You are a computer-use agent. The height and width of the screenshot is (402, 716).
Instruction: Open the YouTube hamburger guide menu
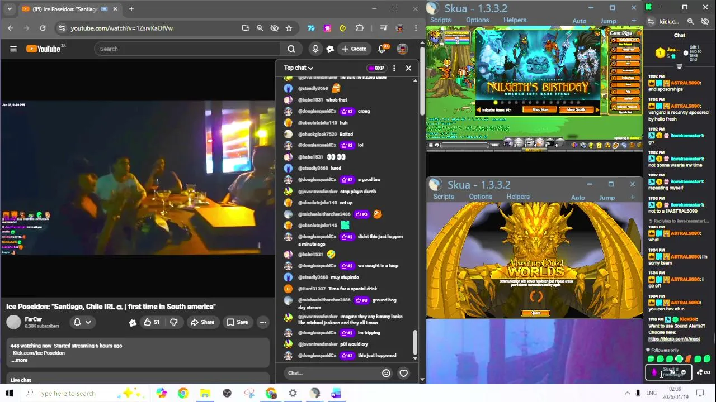pyautogui.click(x=13, y=49)
